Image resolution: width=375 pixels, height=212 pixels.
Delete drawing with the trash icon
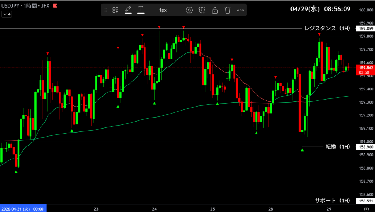(x=228, y=10)
